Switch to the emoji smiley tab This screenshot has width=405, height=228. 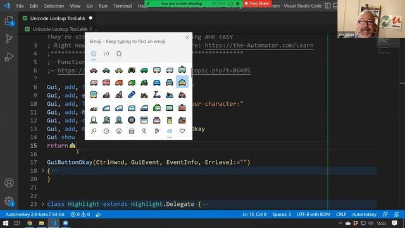94,54
